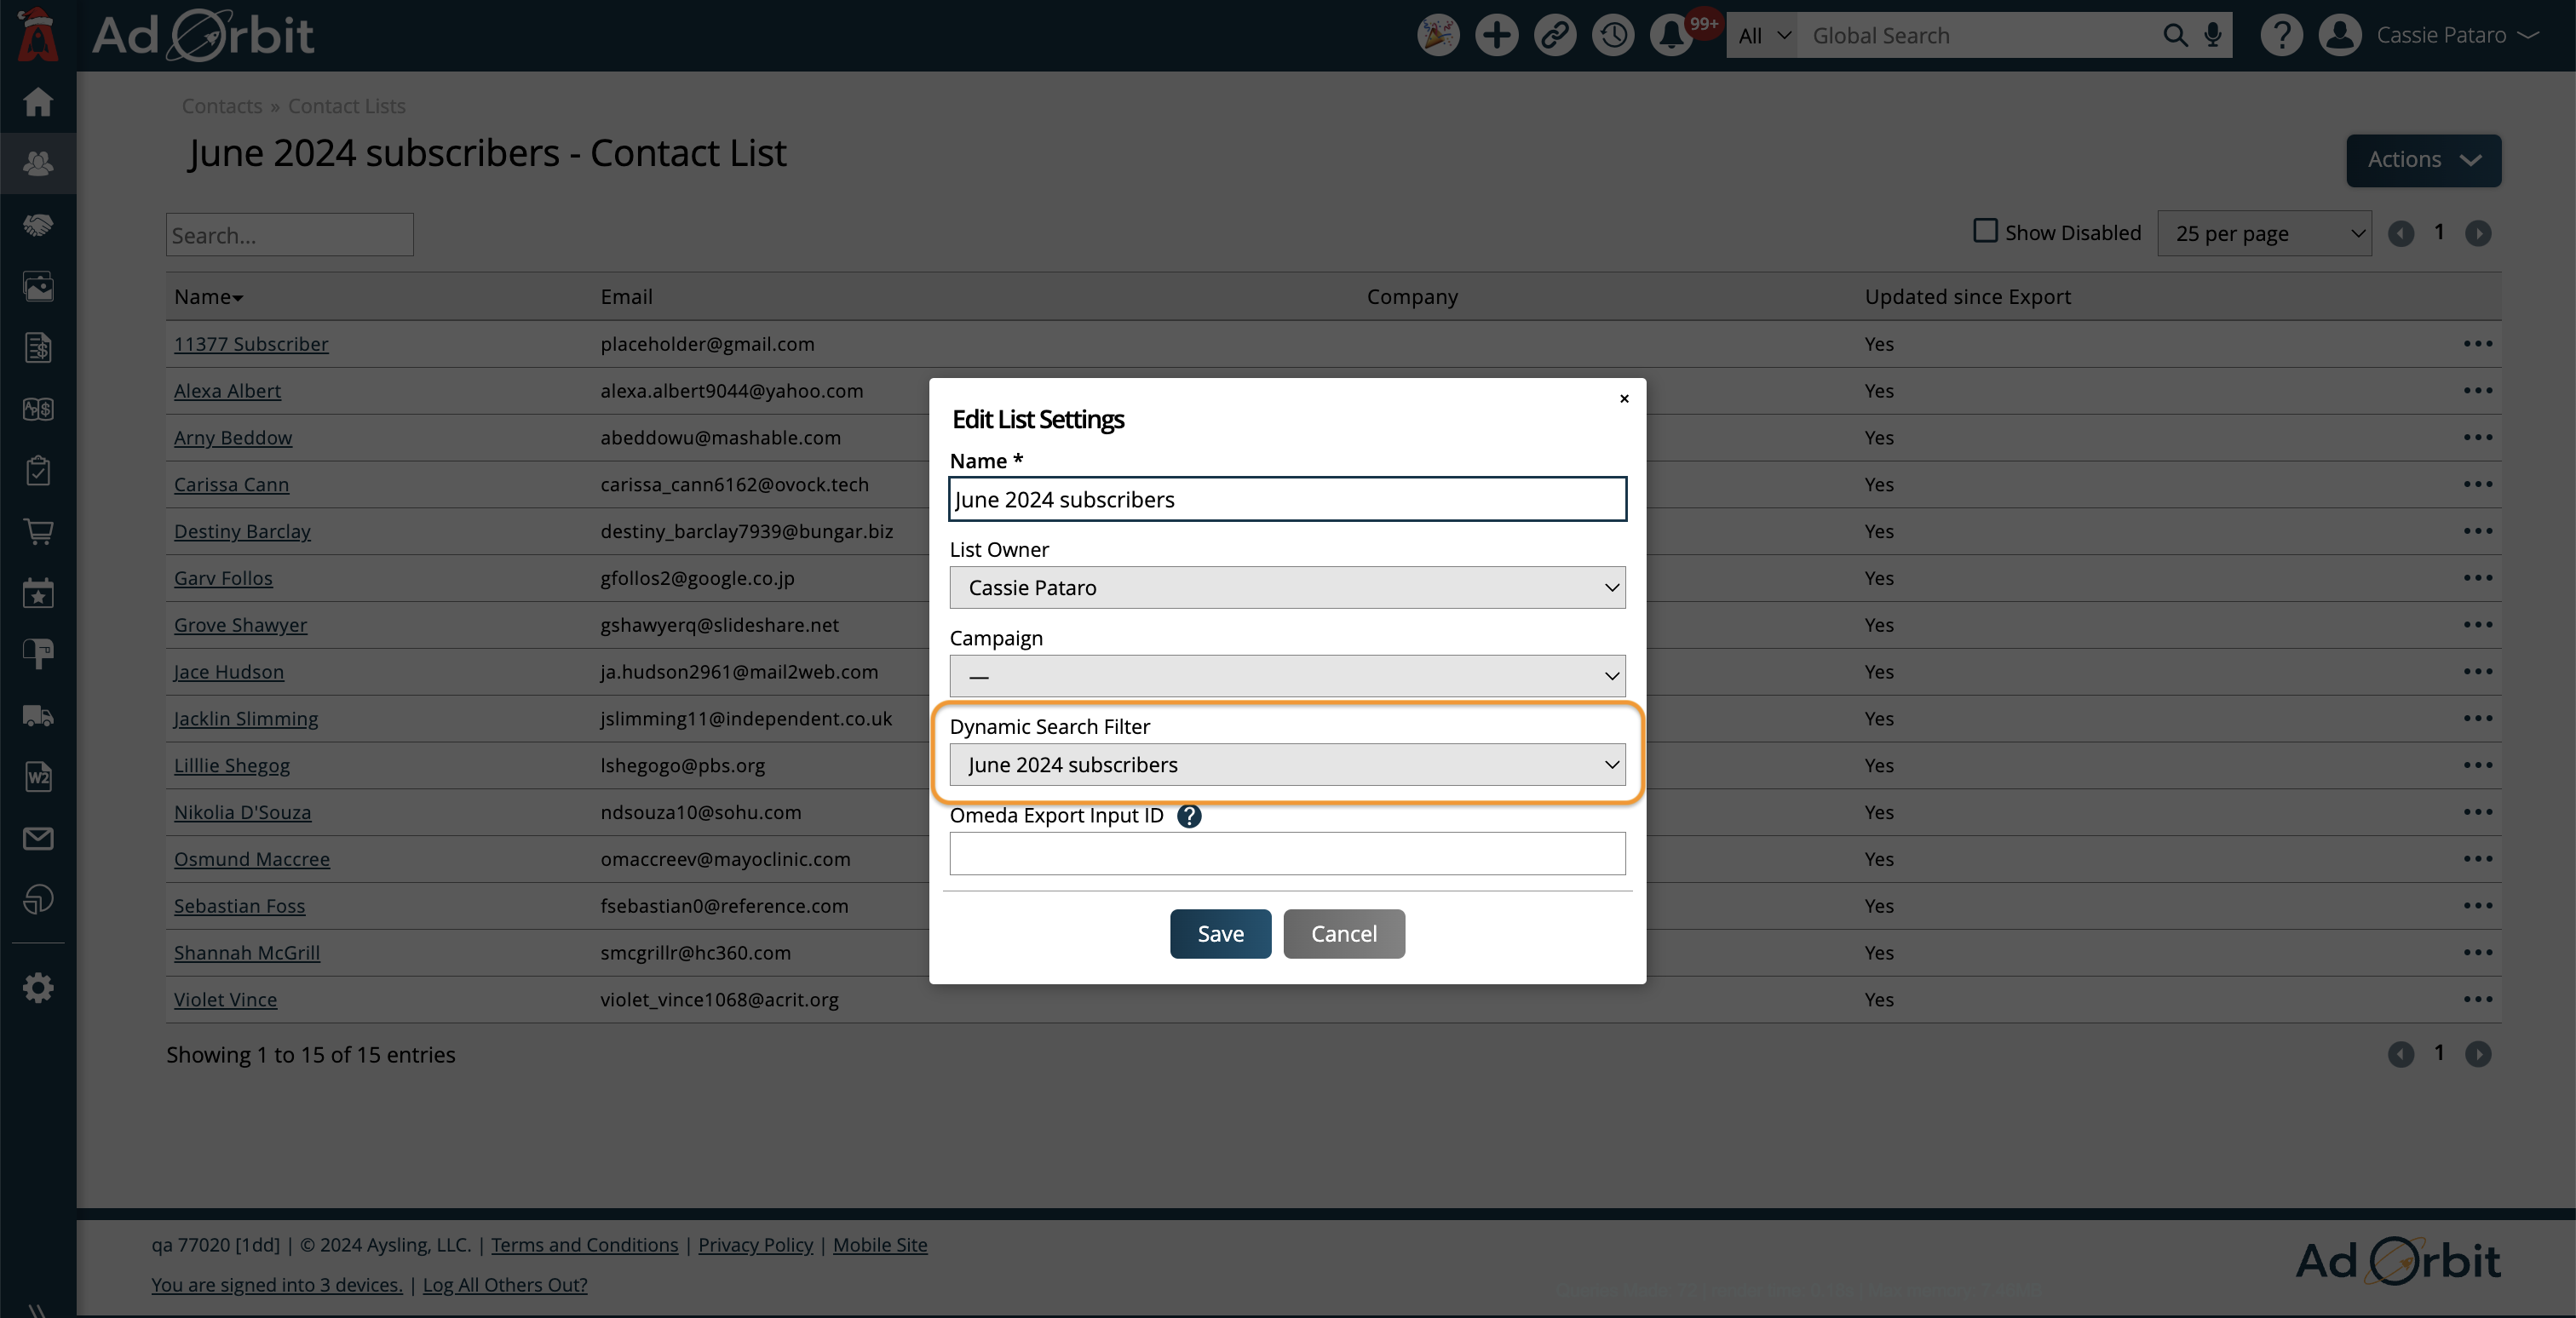This screenshot has height=1318, width=2576.
Task: Open the mailbox sidebar icon
Action: tap(38, 654)
